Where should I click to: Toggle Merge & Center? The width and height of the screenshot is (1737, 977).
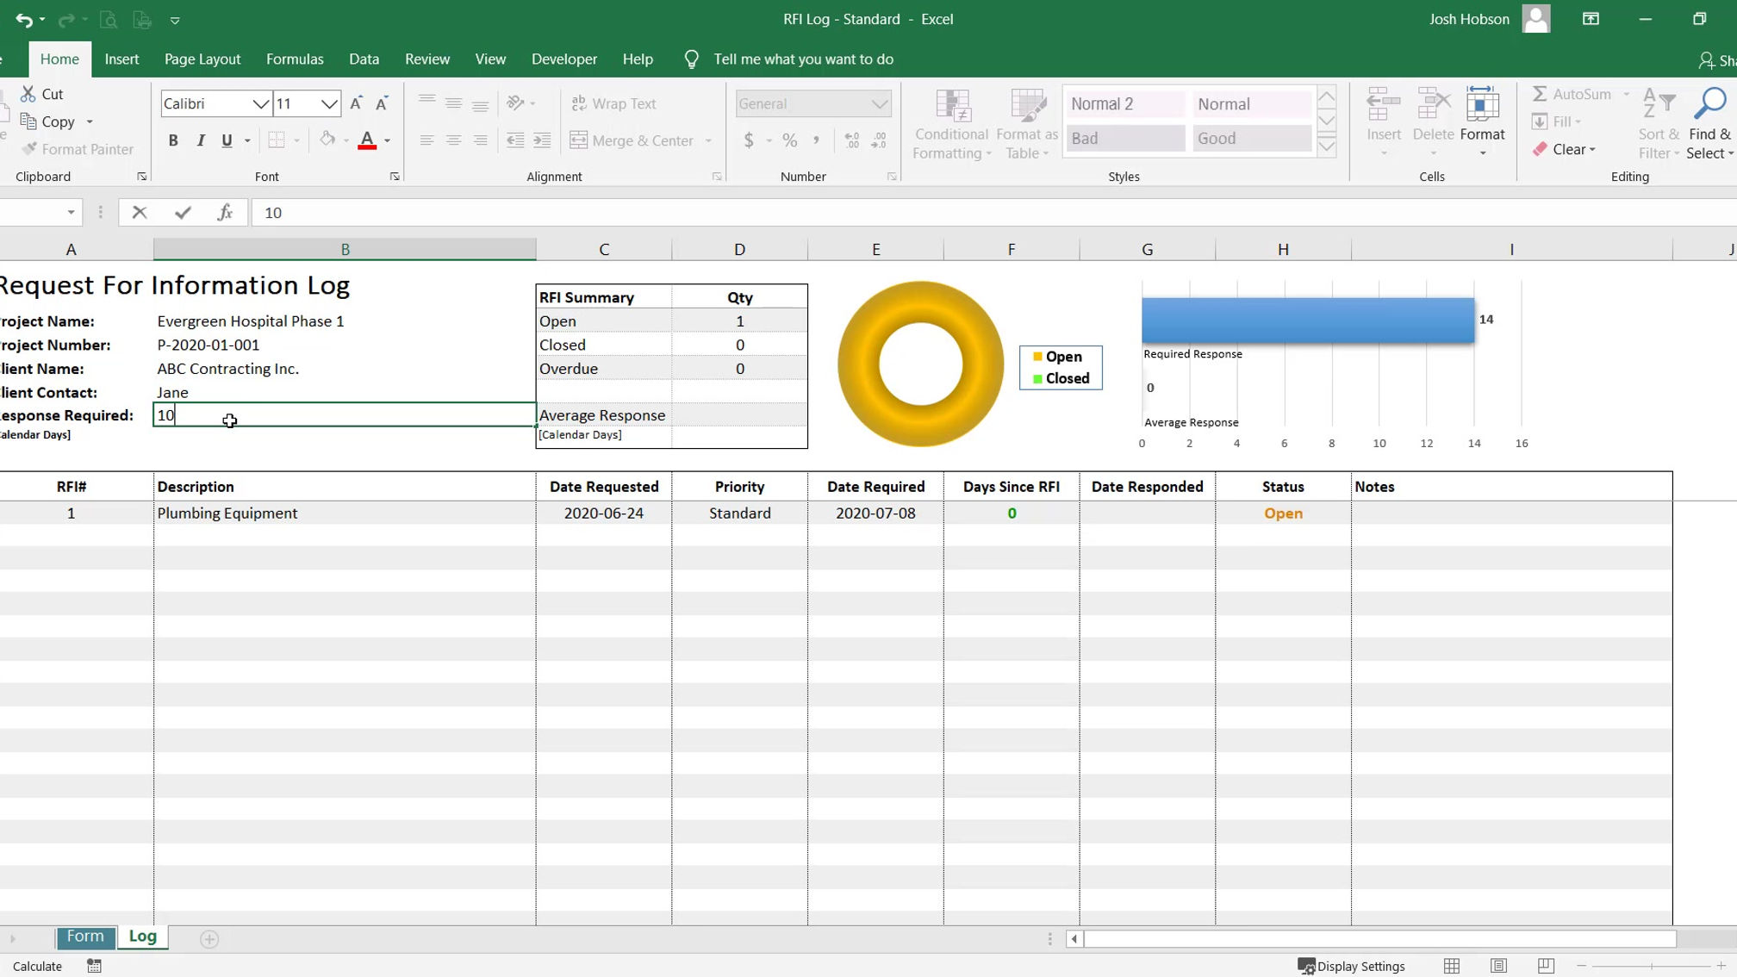coord(632,140)
